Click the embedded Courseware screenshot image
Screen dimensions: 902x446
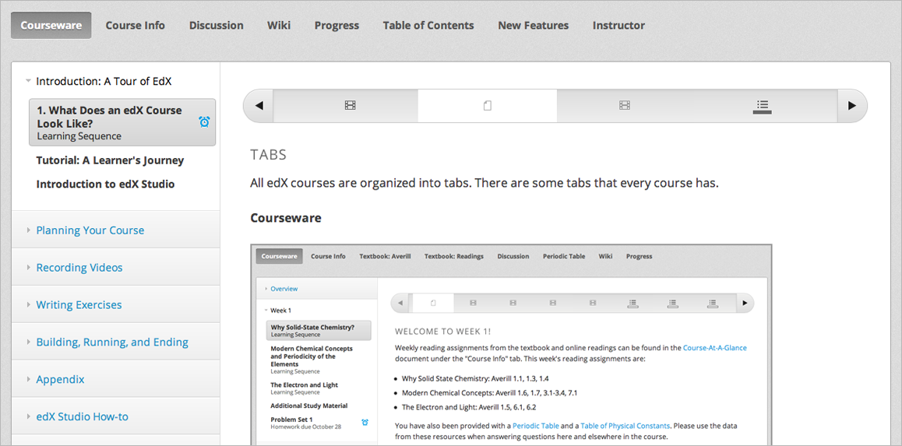click(x=511, y=346)
